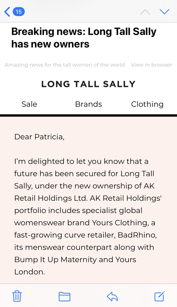
Task: Select the Brands navigation item
Action: (89, 104)
